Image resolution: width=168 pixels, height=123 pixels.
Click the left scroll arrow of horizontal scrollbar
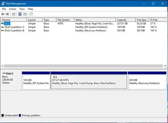tap(2, 66)
